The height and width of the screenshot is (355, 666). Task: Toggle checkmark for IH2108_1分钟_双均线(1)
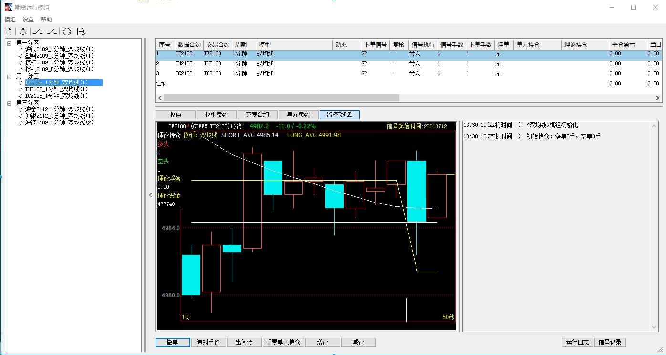coord(21,89)
